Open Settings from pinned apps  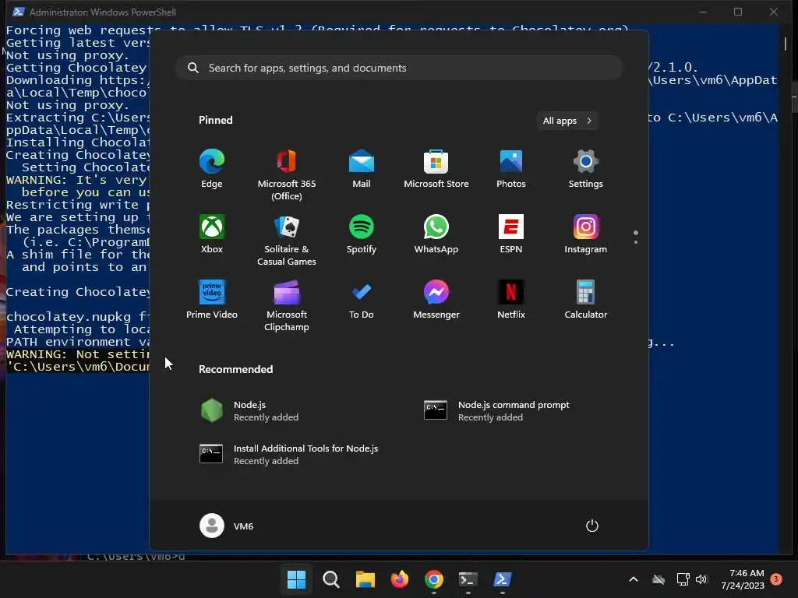coord(586,169)
